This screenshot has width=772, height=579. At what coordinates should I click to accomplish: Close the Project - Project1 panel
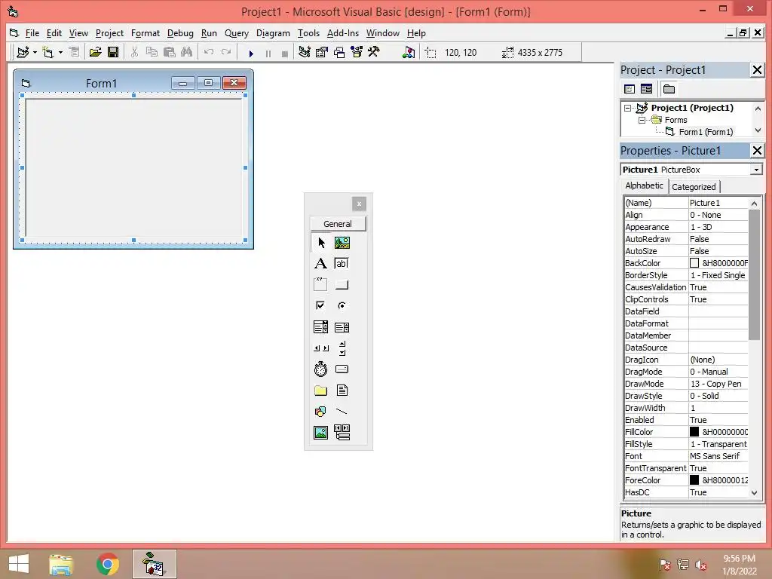click(757, 70)
